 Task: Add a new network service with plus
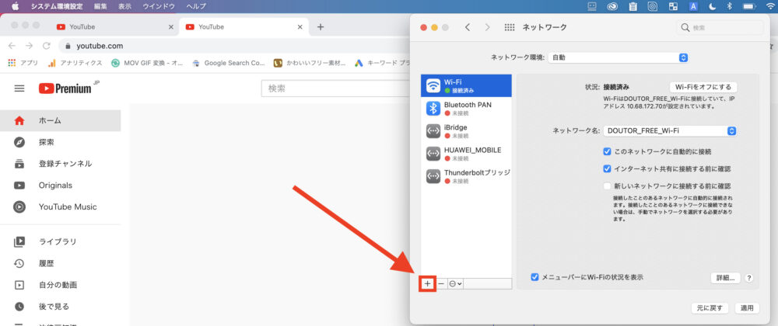(428, 284)
